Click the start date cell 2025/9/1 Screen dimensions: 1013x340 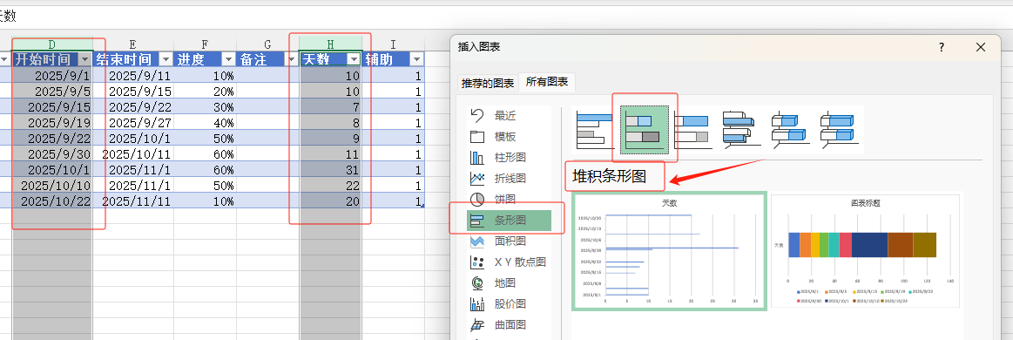[x=53, y=76]
